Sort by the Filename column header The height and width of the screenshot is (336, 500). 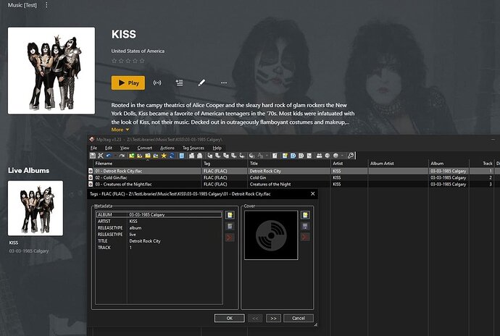tap(147, 163)
